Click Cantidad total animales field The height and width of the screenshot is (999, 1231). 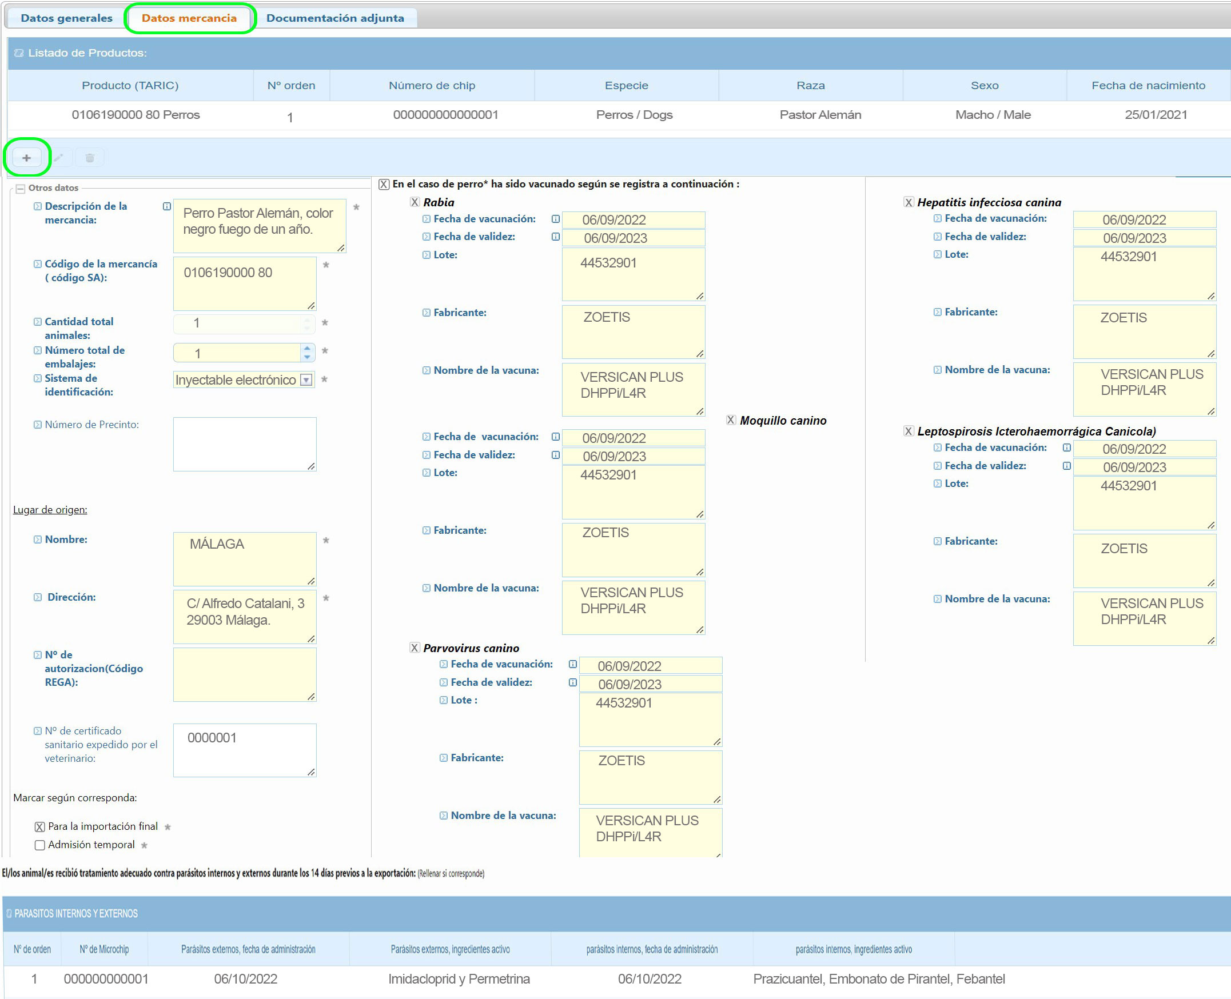(x=245, y=323)
